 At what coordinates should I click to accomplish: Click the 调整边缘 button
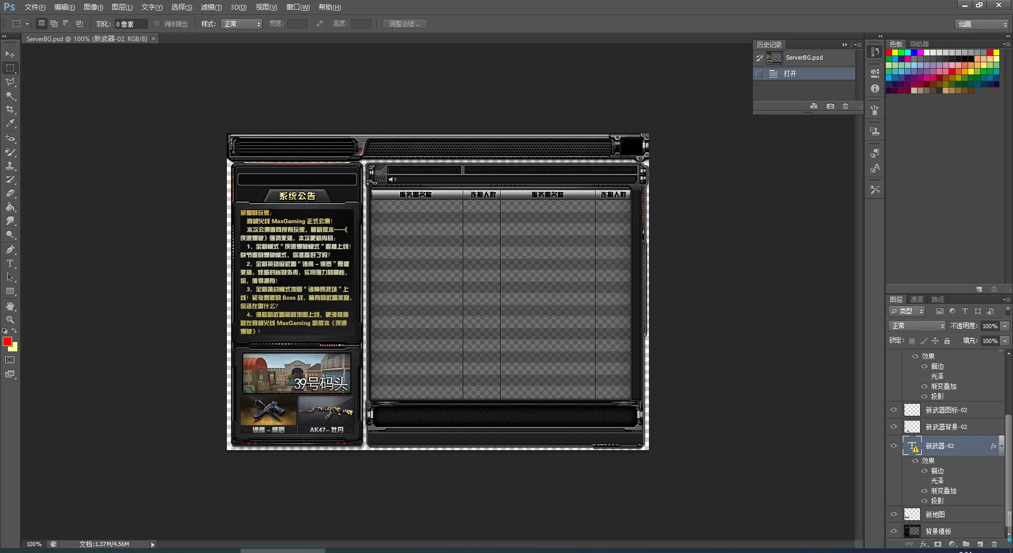click(x=405, y=24)
